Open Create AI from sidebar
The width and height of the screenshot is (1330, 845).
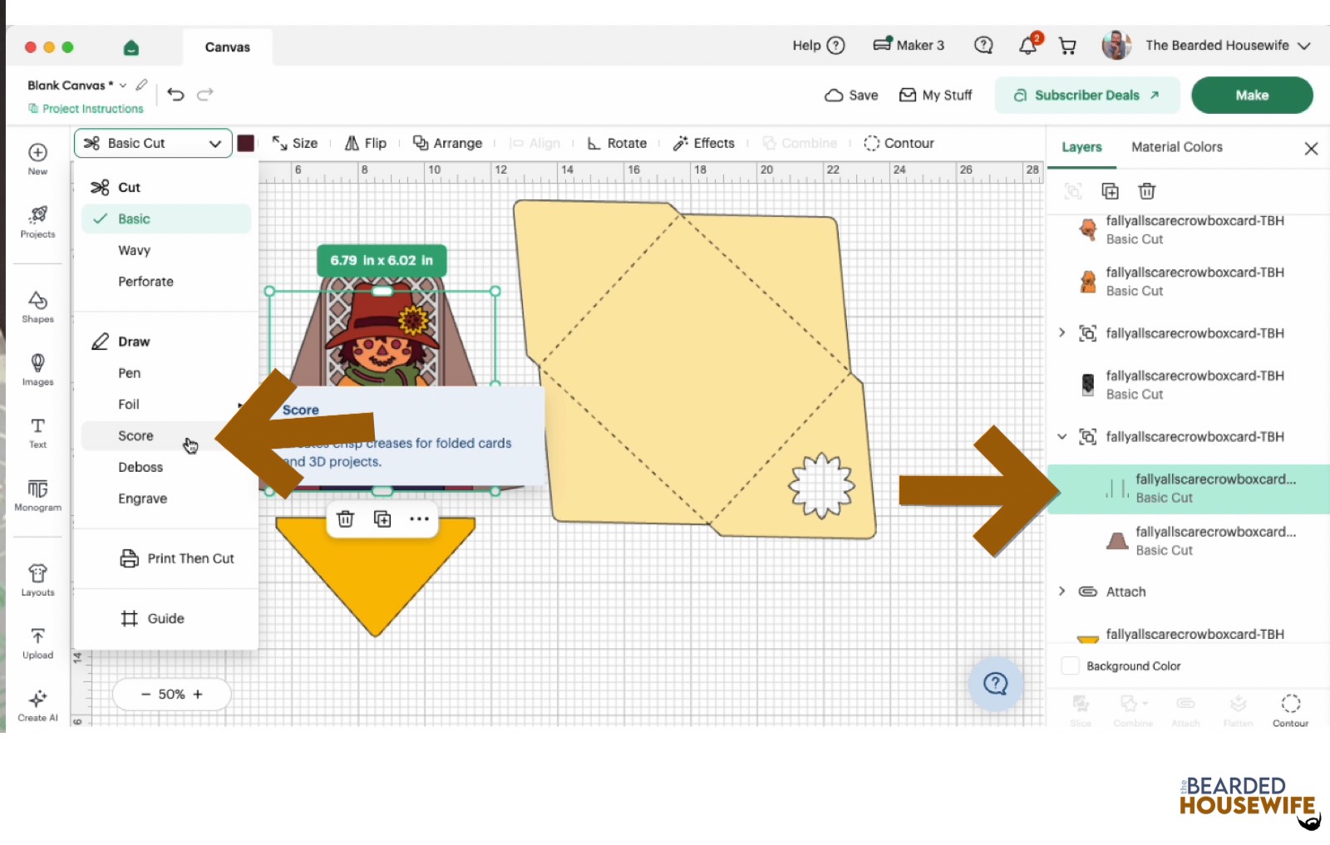37,706
